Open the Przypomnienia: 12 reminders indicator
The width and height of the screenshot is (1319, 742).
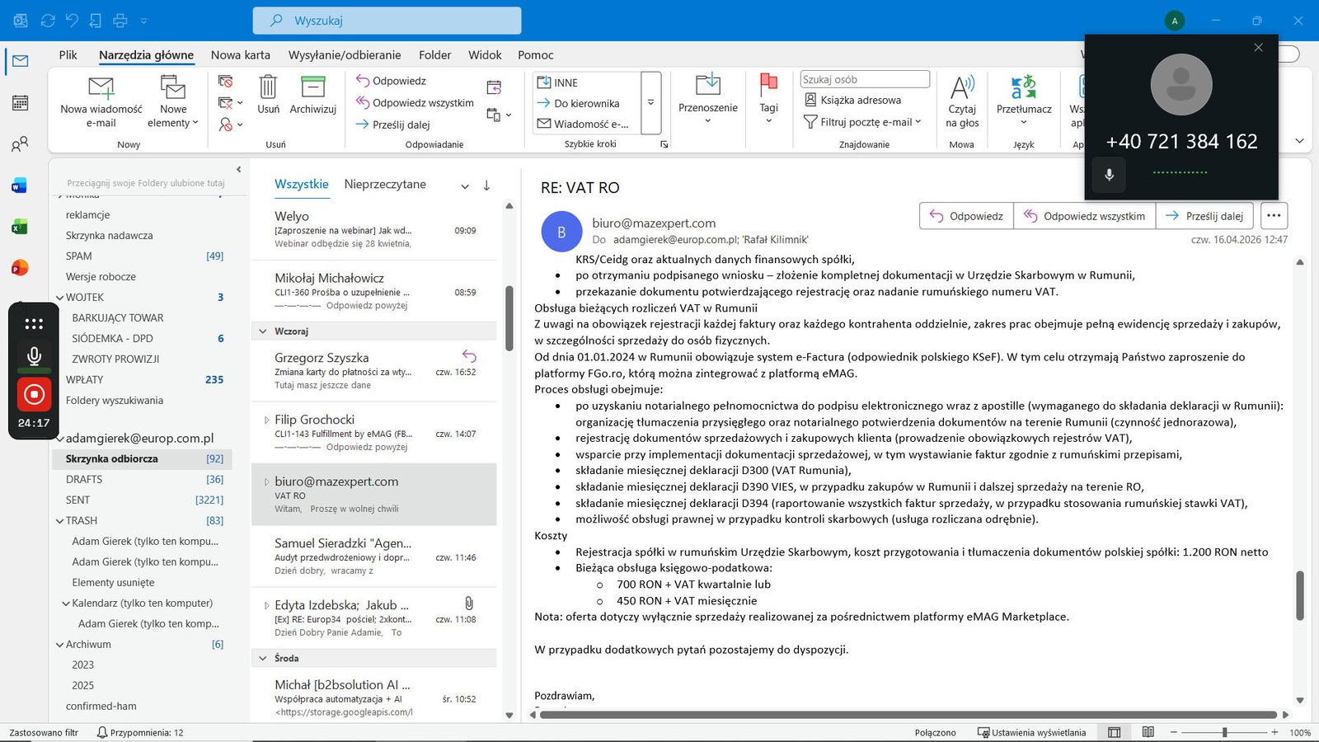coord(140,732)
